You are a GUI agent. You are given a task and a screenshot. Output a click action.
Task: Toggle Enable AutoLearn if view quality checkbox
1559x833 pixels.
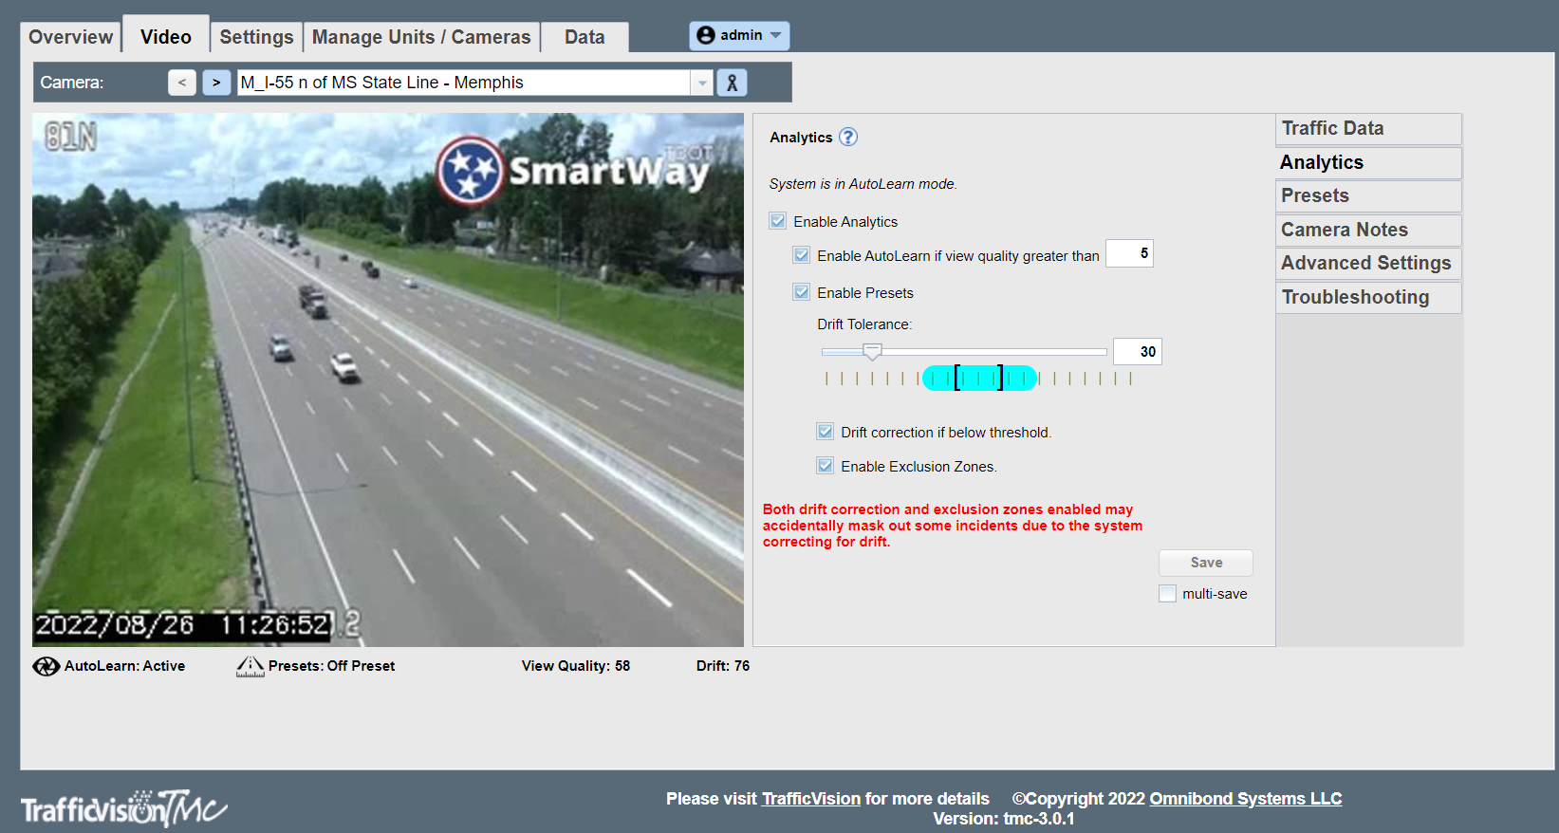(802, 255)
